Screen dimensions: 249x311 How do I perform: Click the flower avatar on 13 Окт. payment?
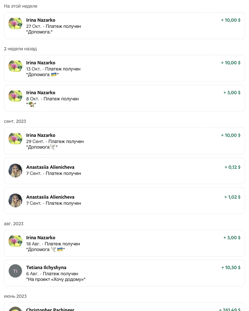click(15, 66)
